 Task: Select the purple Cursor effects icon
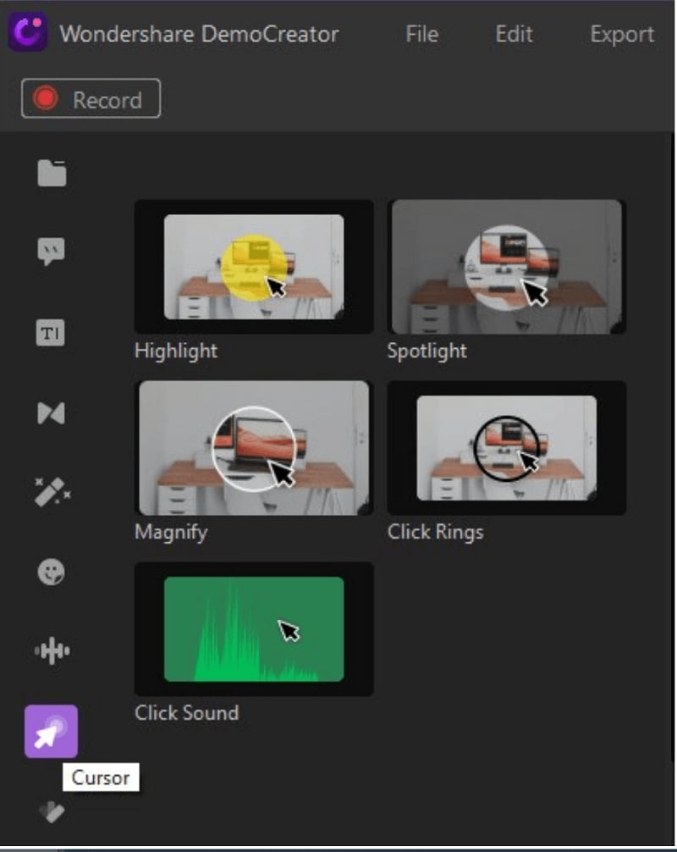[51, 732]
